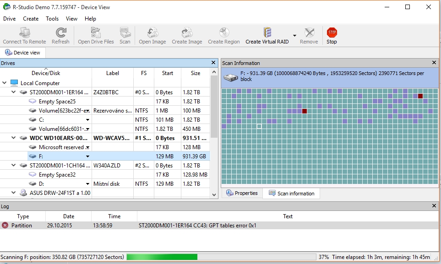Click the Create Image toolbar icon

pos(187,32)
